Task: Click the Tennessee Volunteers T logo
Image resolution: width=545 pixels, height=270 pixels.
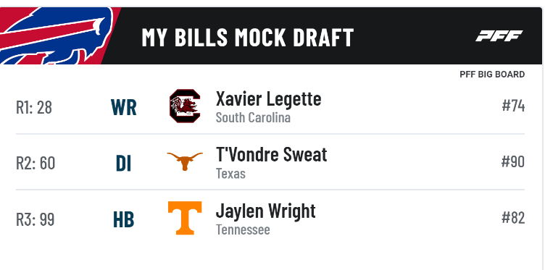Action: tap(185, 218)
